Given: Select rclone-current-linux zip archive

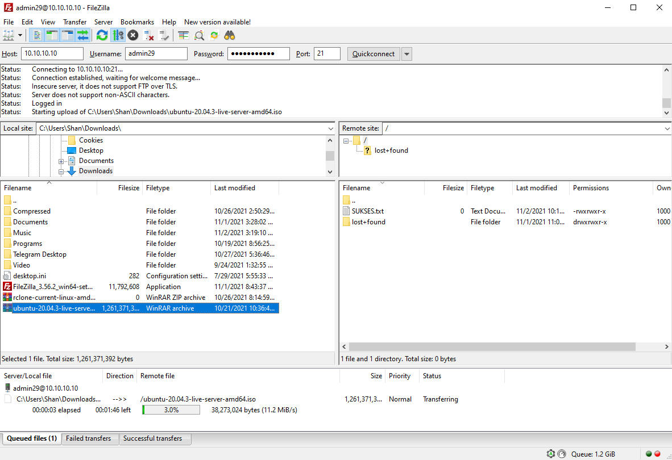Looking at the screenshot, I should tap(141, 298).
